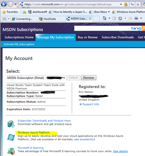145x156 pixels.
Task: Click Activate My Subscription link
Action: tap(19, 44)
